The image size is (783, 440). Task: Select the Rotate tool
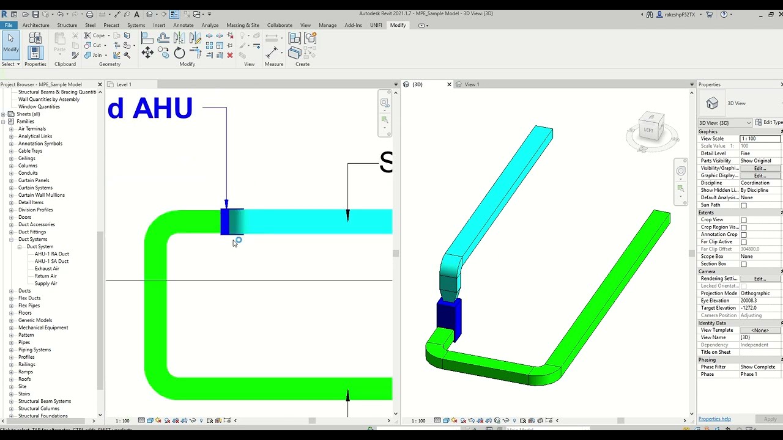point(179,53)
